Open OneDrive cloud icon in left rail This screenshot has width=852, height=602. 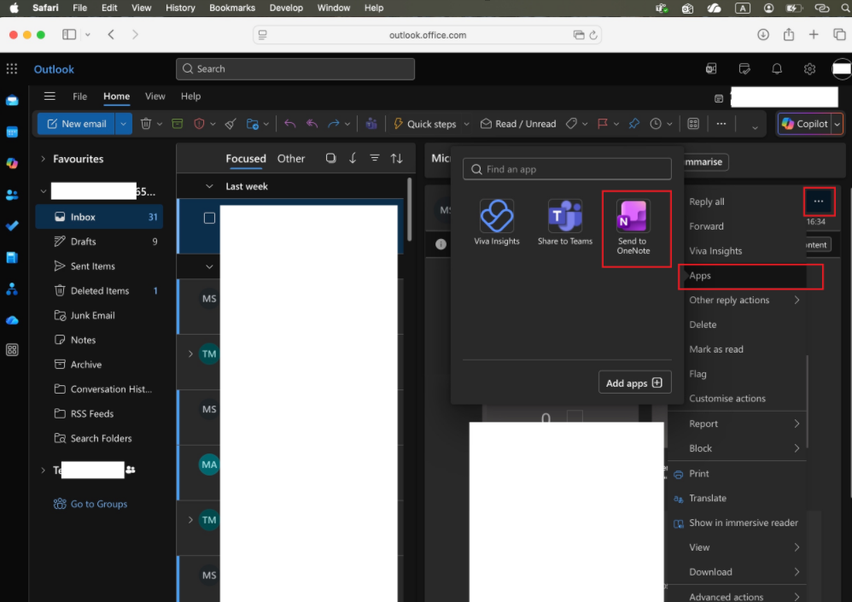(12, 320)
